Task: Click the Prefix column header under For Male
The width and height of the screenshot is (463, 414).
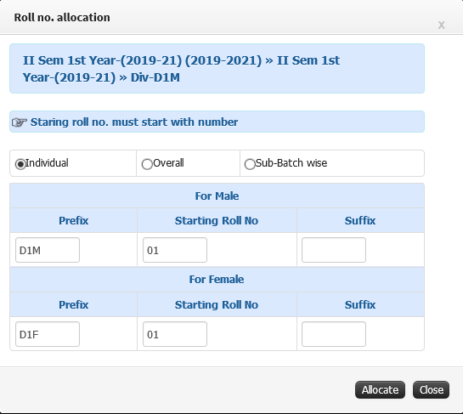Action: click(x=74, y=220)
